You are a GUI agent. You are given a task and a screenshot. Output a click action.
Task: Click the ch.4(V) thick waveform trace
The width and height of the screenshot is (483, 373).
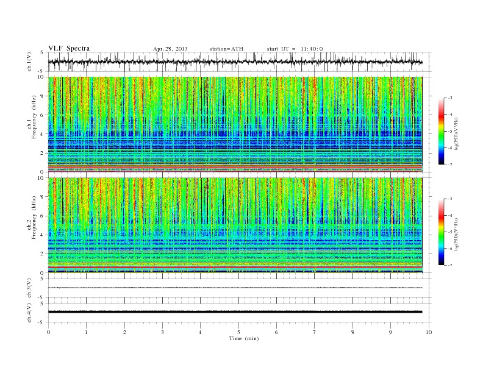point(235,312)
